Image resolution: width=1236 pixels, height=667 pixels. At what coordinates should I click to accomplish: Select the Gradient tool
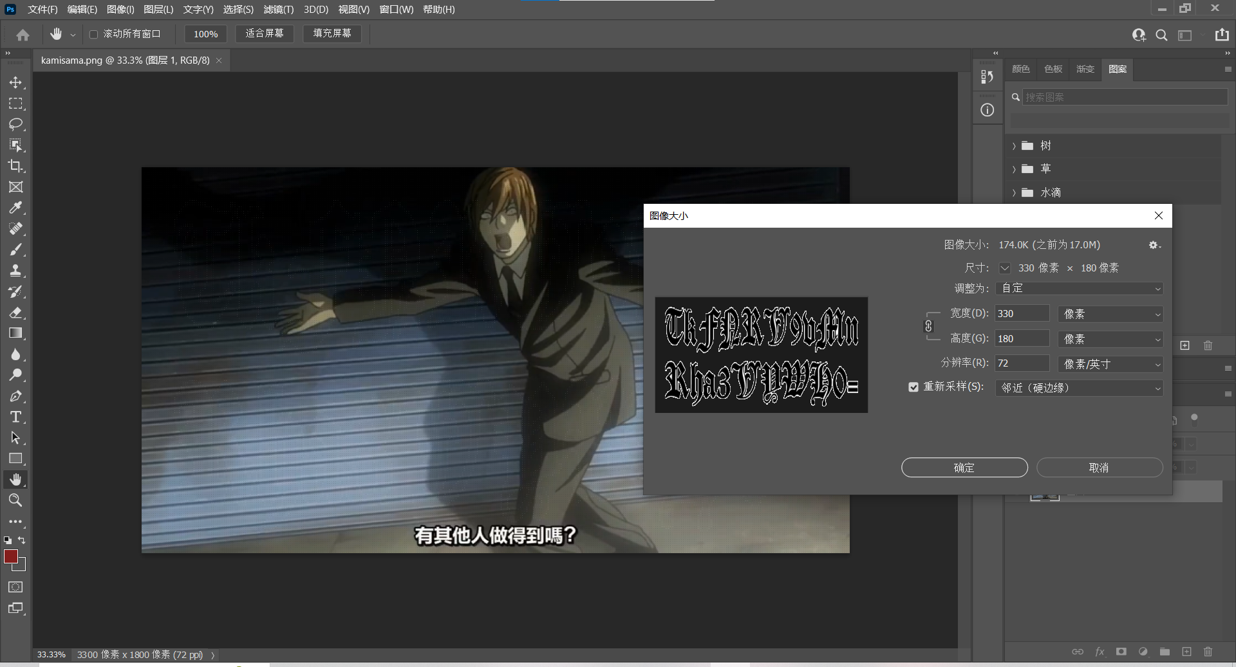pyautogui.click(x=15, y=333)
